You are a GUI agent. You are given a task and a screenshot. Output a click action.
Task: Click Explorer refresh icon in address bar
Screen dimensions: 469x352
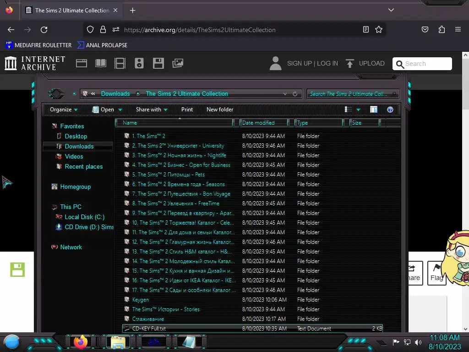[295, 93]
